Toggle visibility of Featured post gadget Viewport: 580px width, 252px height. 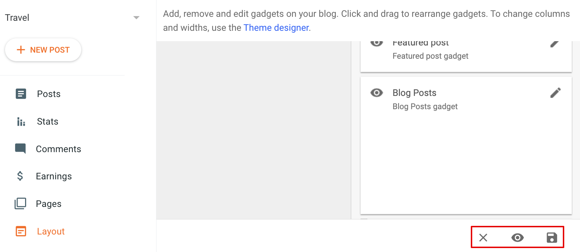[x=377, y=43]
